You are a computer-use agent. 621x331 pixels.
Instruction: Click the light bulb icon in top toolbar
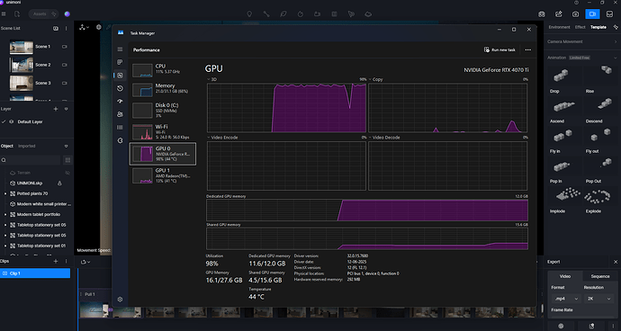pos(249,13)
